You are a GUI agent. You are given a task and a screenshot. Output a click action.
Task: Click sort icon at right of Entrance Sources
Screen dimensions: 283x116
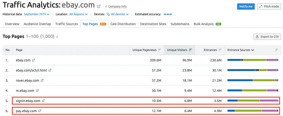tap(277, 50)
